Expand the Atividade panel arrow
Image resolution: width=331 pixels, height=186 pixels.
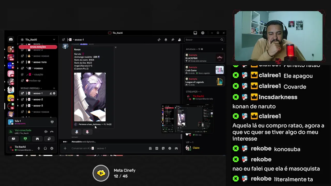click(222, 49)
